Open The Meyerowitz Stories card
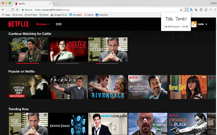 coord(148,87)
